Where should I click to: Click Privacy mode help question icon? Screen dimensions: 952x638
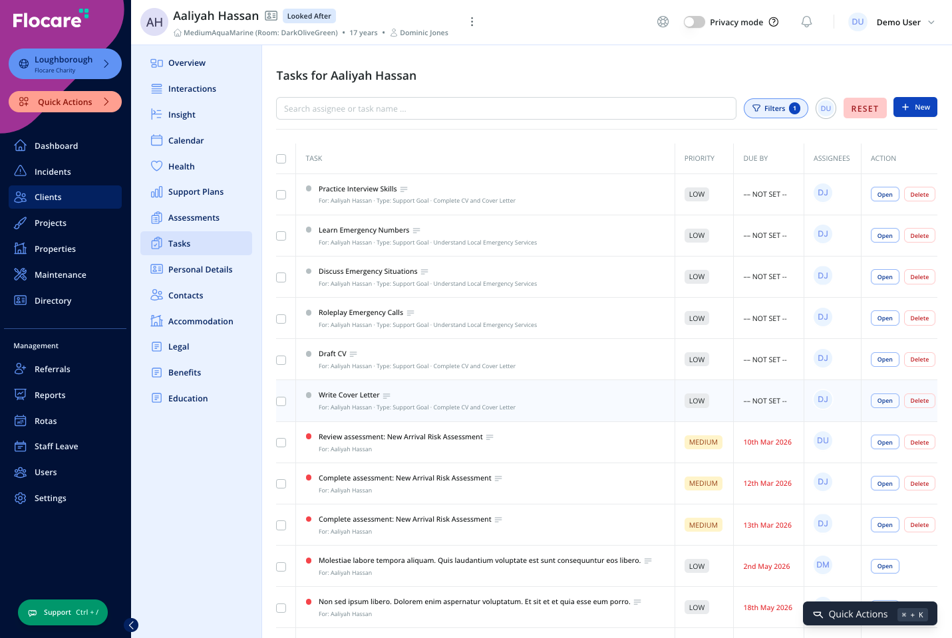click(x=774, y=22)
